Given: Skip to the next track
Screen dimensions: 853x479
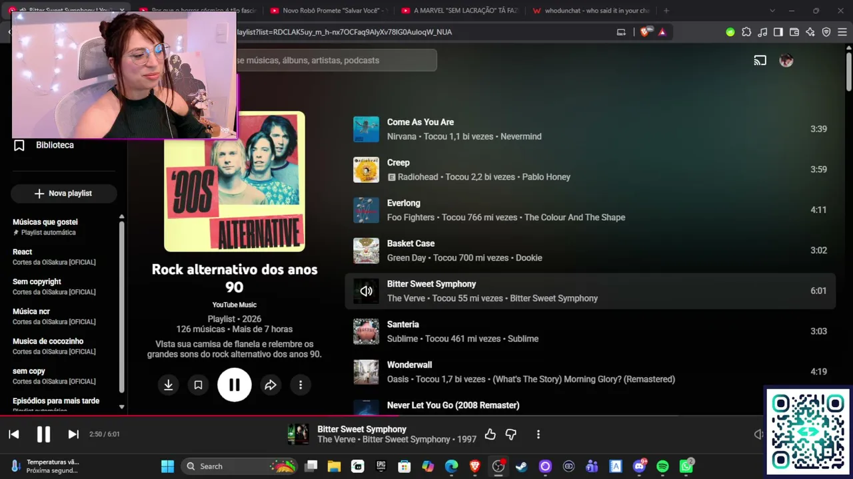Looking at the screenshot, I should [73, 434].
